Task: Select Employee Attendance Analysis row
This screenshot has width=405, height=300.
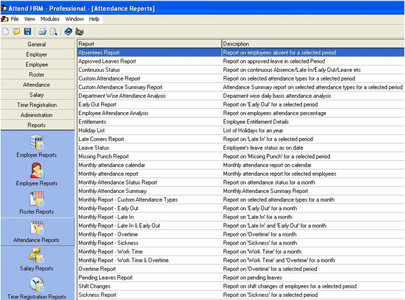Action: [240, 113]
